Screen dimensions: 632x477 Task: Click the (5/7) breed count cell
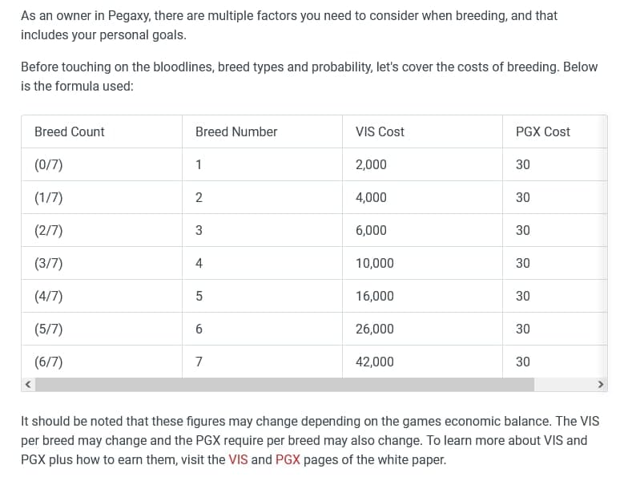(102, 329)
